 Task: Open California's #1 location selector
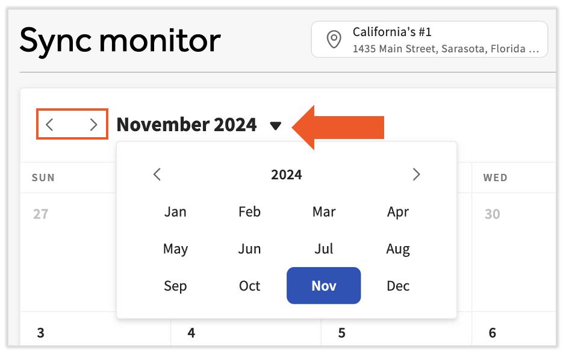[429, 40]
